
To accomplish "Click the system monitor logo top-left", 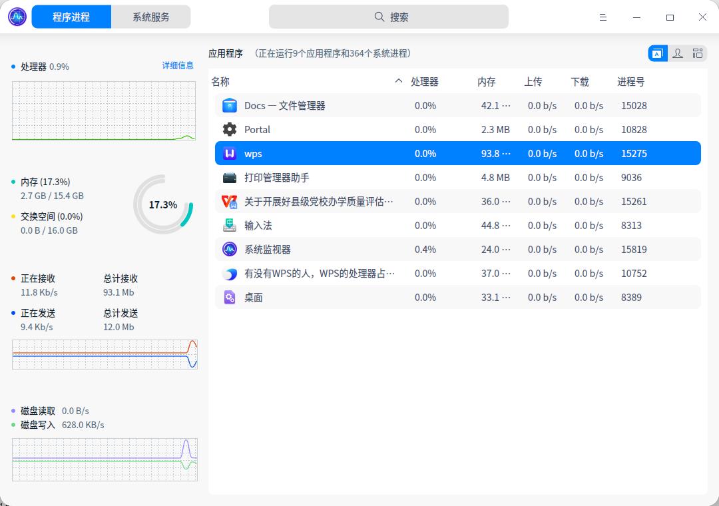I will click(17, 17).
